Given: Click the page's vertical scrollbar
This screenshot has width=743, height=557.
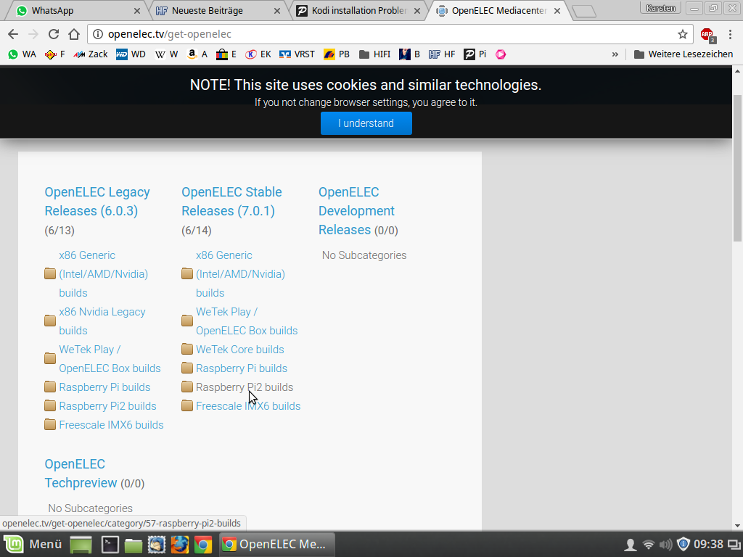Looking at the screenshot, I should pos(737,167).
